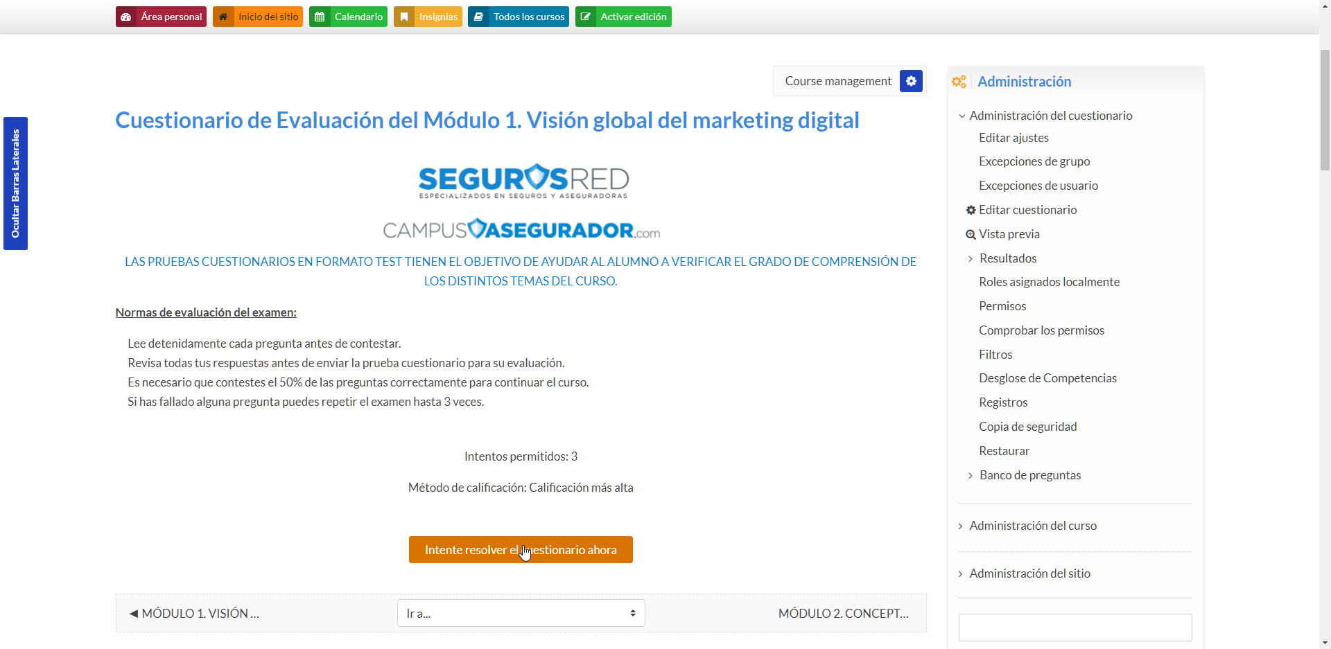Image resolution: width=1331 pixels, height=649 pixels.
Task: Expand Banco de preguntas section
Action: point(971,475)
